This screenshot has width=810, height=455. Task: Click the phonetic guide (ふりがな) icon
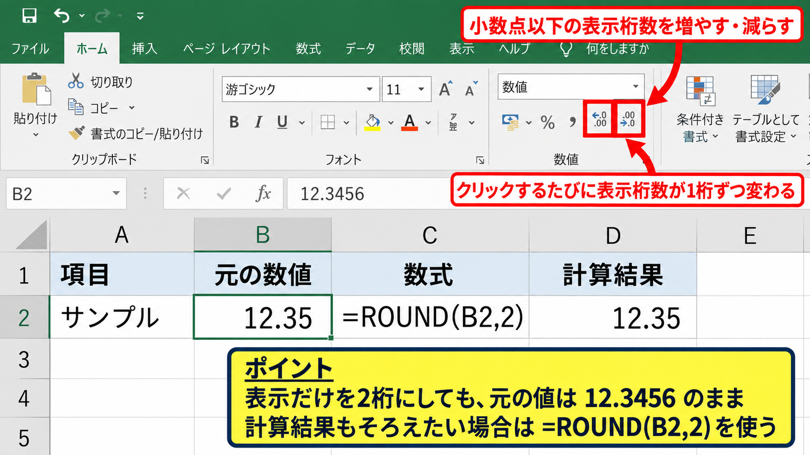(x=453, y=122)
